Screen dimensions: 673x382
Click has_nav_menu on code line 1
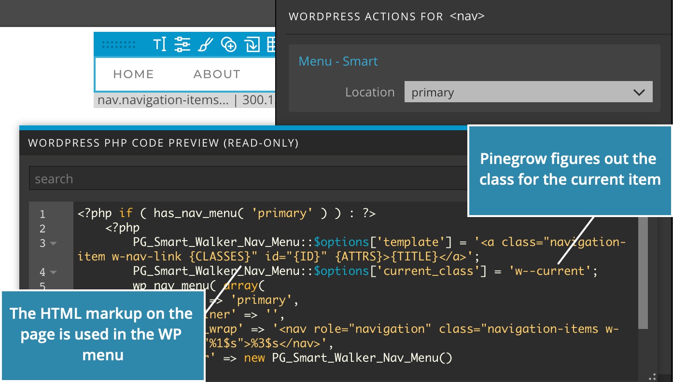pyautogui.click(x=192, y=213)
